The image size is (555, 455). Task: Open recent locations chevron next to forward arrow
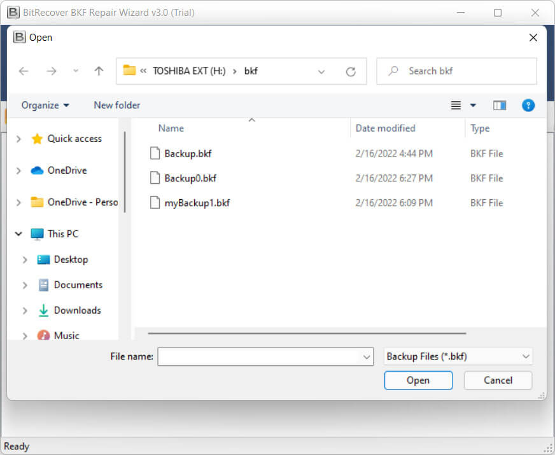pos(75,71)
